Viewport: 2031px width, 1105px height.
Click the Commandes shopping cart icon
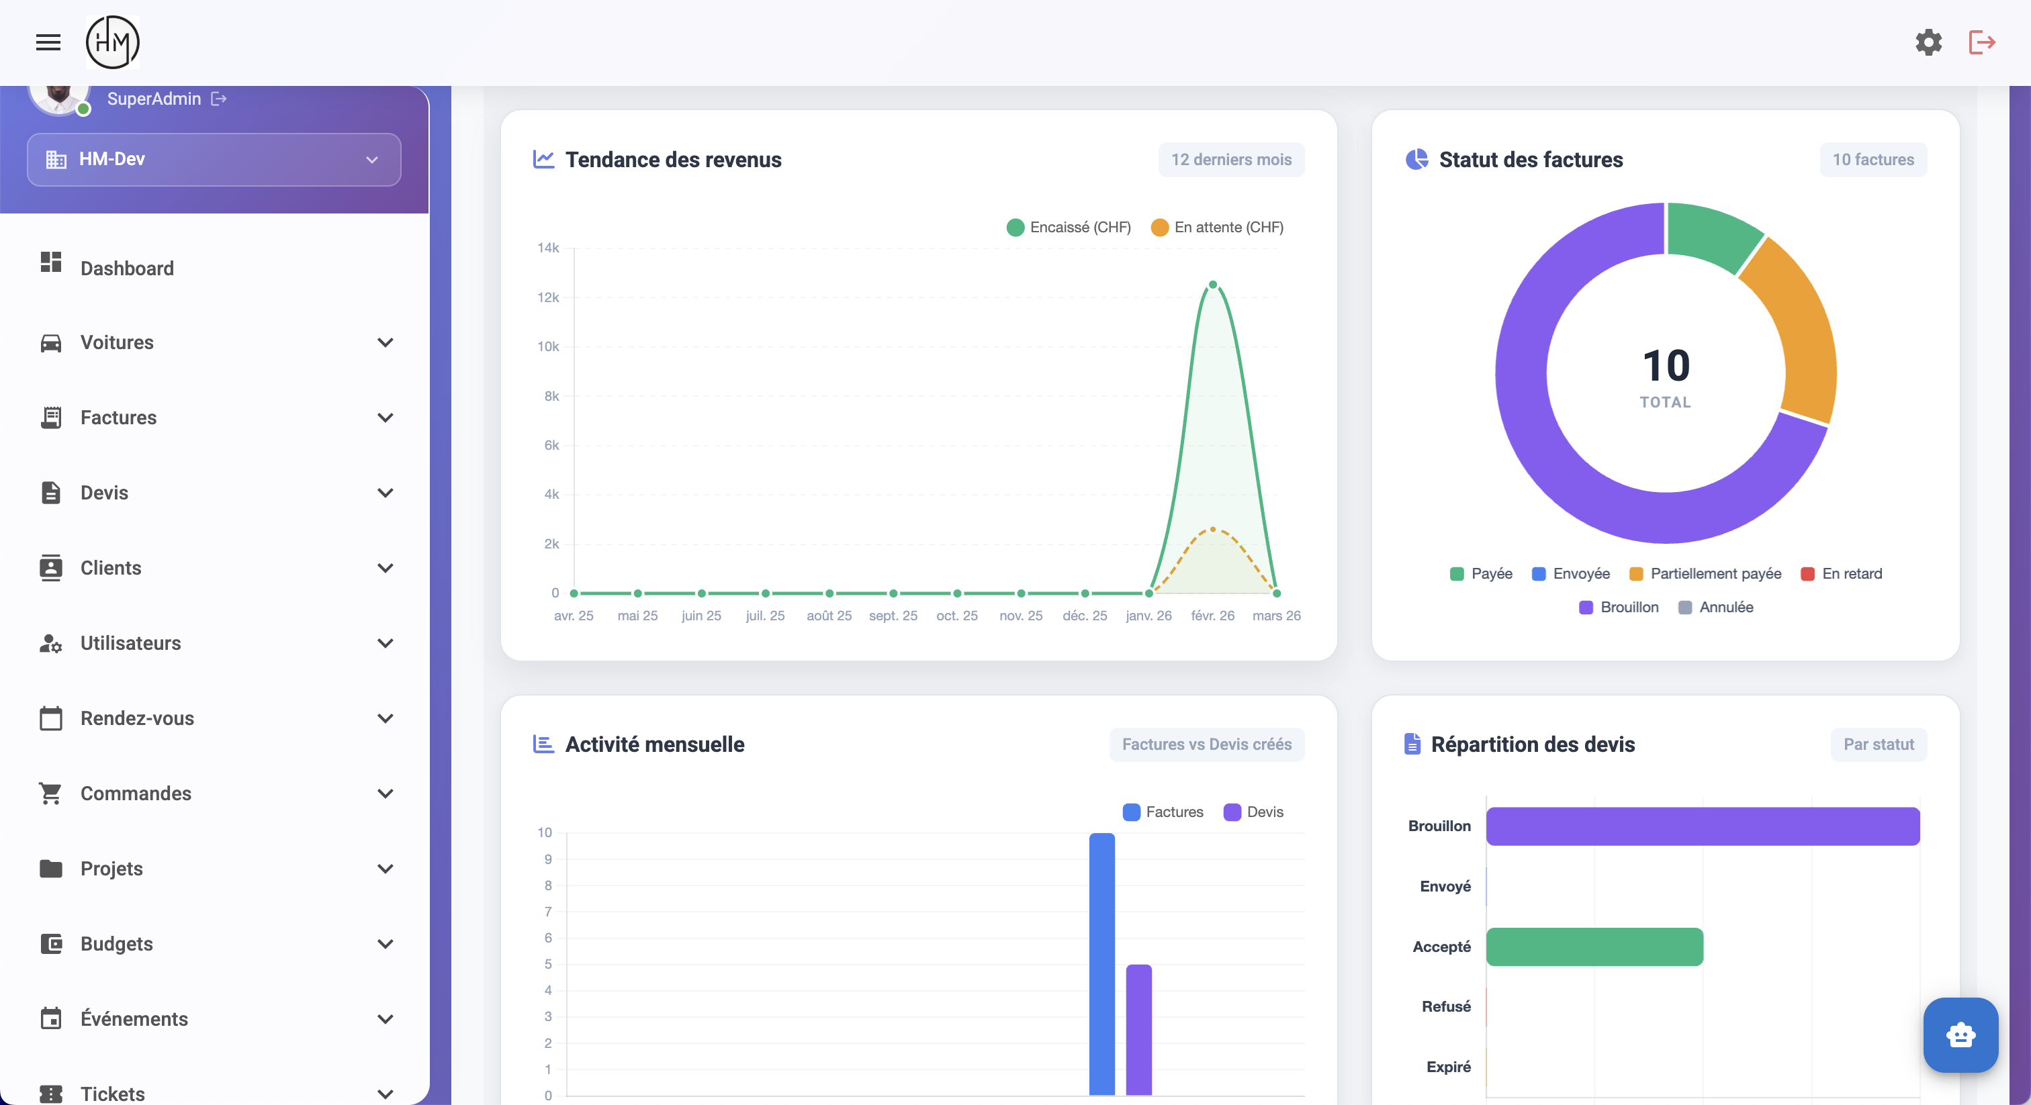tap(51, 794)
